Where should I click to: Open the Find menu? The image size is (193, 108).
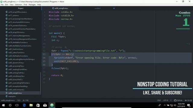pyautogui.click(x=25, y=5)
